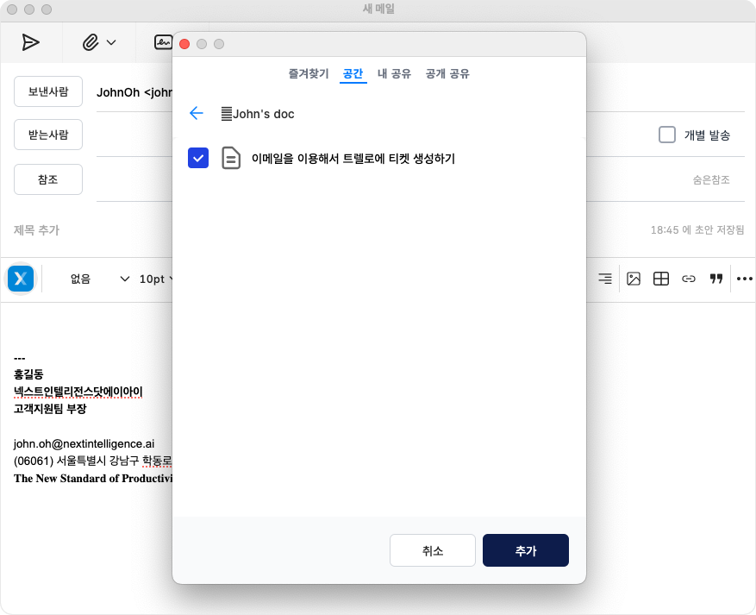Apply blockquote via quote icon
This screenshot has height=615, width=756.
(716, 279)
